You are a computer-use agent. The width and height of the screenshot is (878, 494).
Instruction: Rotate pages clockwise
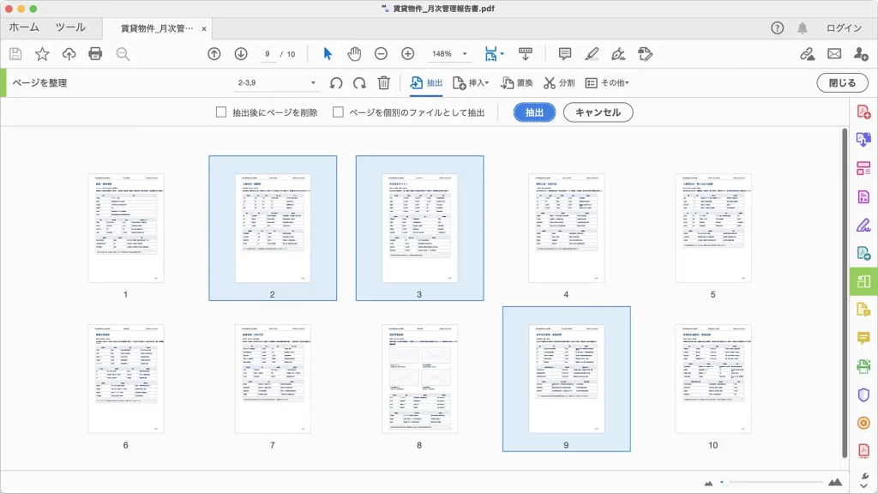[359, 83]
